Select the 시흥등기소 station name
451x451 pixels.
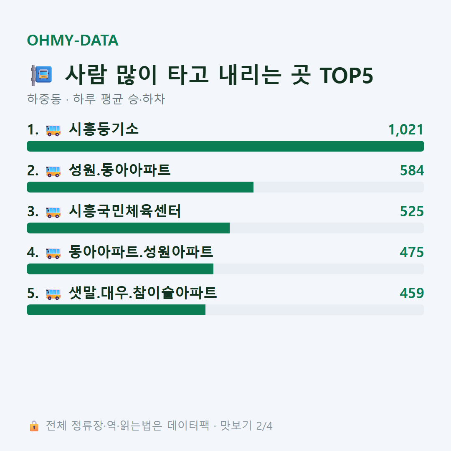tap(104, 129)
